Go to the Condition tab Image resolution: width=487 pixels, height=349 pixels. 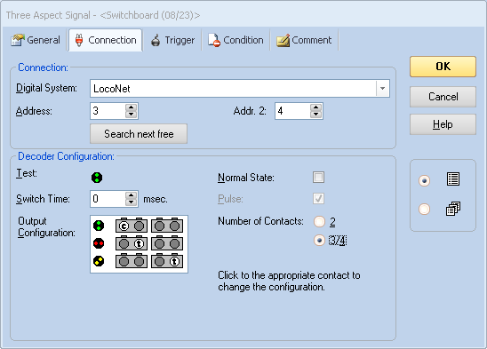(236, 40)
